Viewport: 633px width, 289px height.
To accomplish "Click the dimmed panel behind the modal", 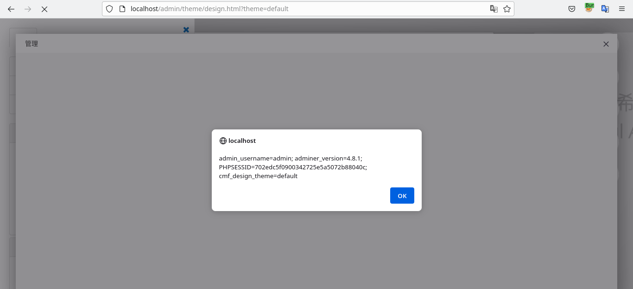I will tap(316, 255).
